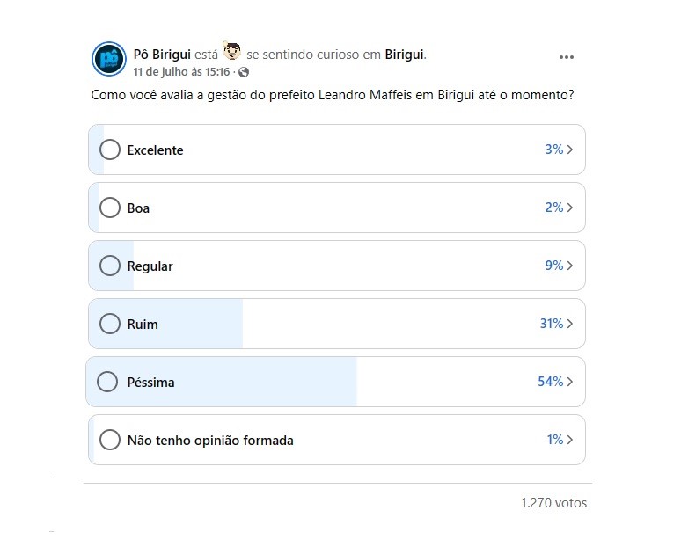Expand voters chevron next to 1%
The image size is (681, 547).
click(570, 440)
